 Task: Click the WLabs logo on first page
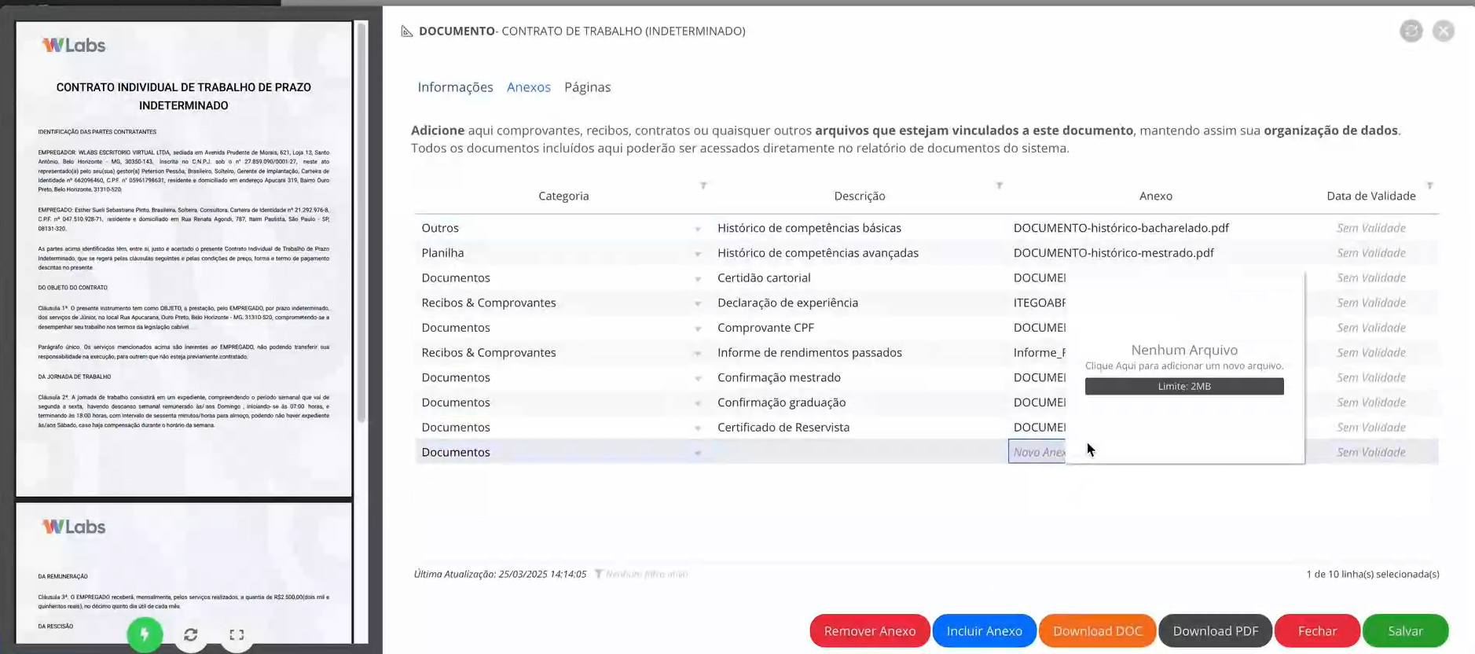[74, 46]
